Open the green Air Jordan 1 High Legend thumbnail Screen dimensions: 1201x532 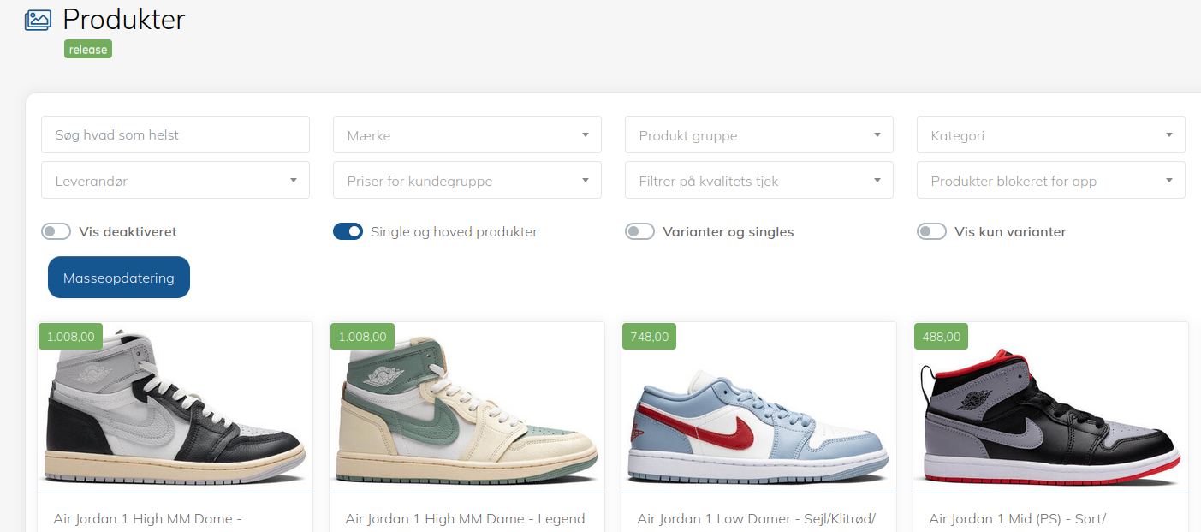tap(467, 408)
